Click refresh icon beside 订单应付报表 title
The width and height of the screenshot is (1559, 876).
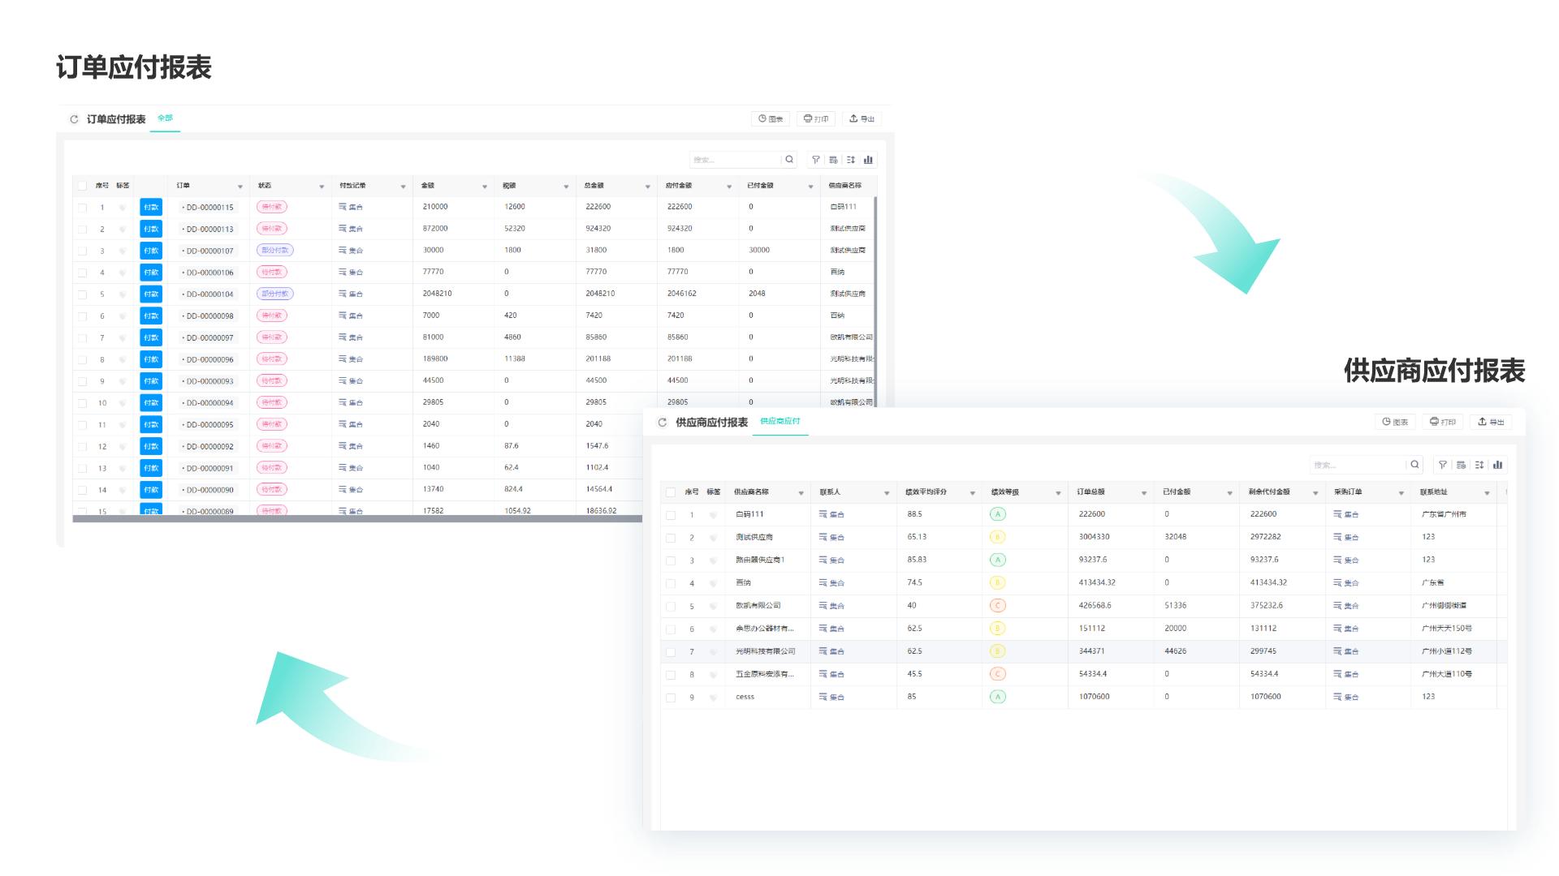point(74,119)
